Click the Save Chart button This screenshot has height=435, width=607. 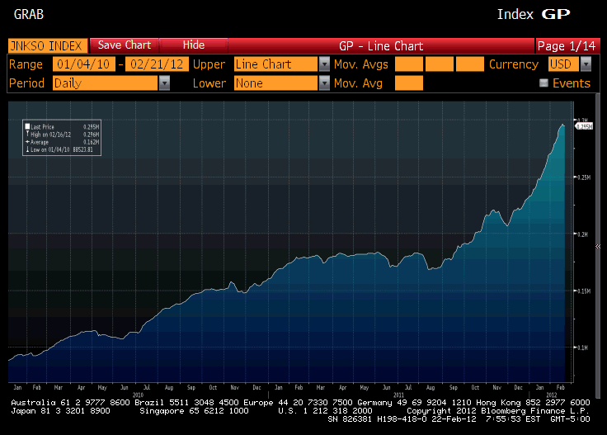pyautogui.click(x=125, y=45)
